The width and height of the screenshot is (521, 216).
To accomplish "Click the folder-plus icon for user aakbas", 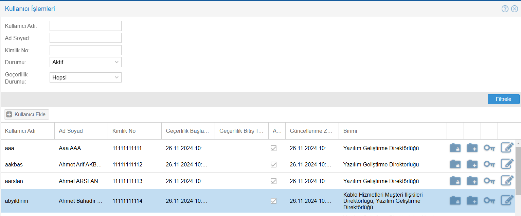I will click(472, 165).
